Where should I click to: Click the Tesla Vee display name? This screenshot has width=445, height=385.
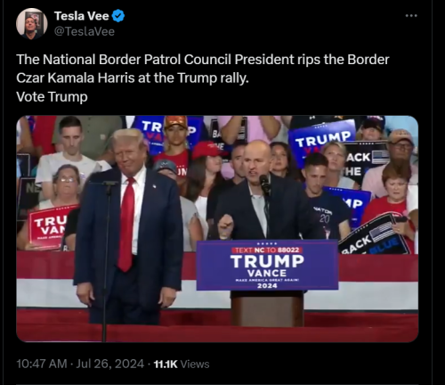coord(81,16)
